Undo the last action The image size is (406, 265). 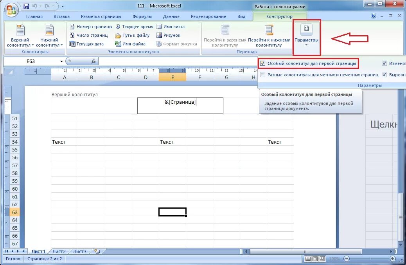(35, 6)
